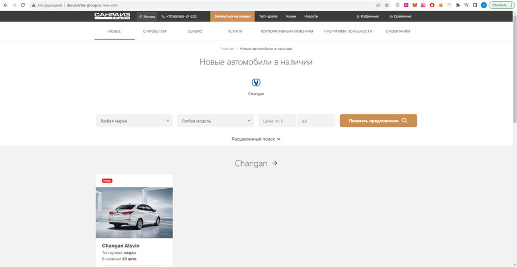Click the Цена от price field
This screenshot has width=517, height=267.
[x=278, y=121]
